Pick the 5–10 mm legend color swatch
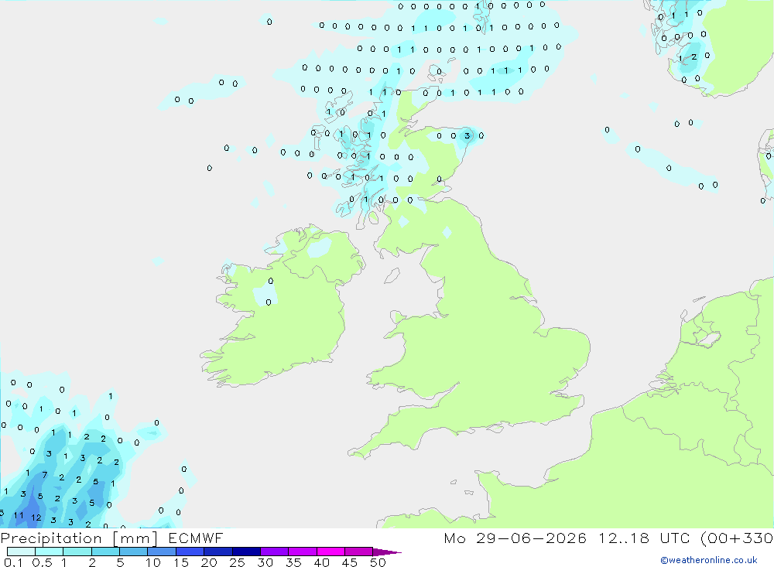Viewport: 774px width, 567px height. 133,552
